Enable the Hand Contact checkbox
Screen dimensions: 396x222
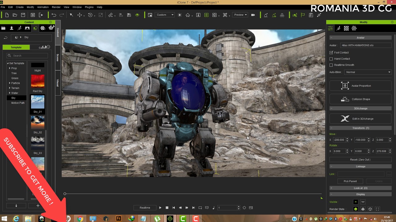(x=331, y=59)
